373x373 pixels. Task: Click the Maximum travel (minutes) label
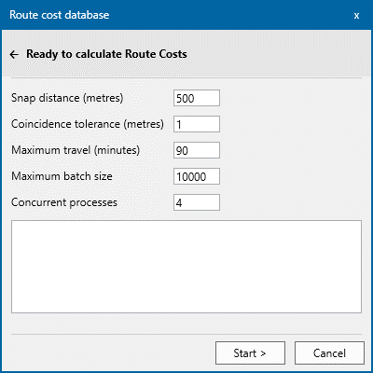[x=76, y=150]
